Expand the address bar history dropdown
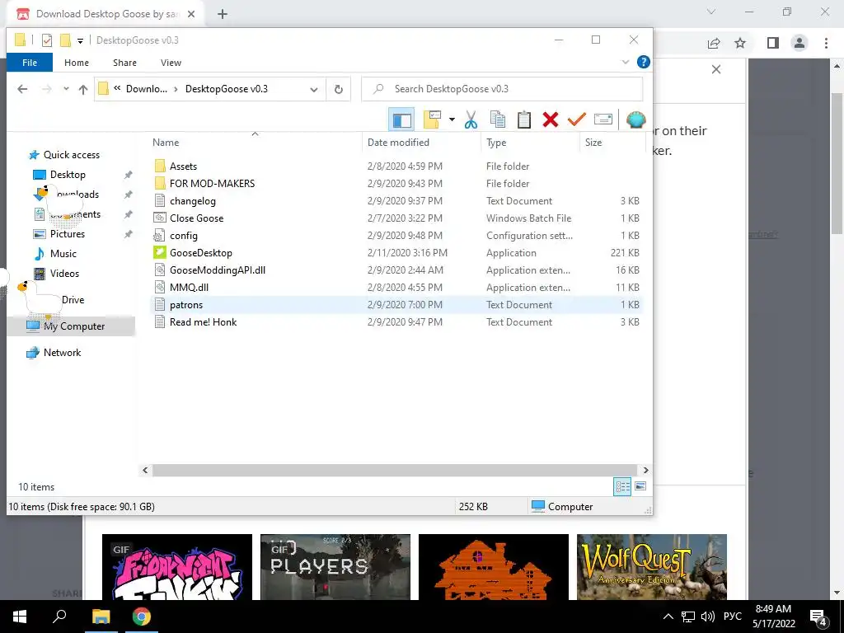Viewport: 844px width, 633px height. click(314, 89)
